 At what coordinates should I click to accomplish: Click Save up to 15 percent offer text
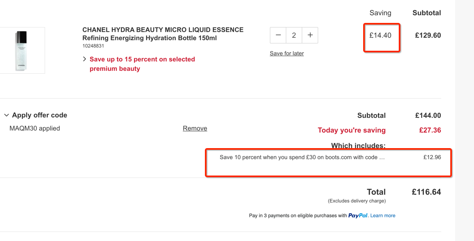(x=142, y=64)
